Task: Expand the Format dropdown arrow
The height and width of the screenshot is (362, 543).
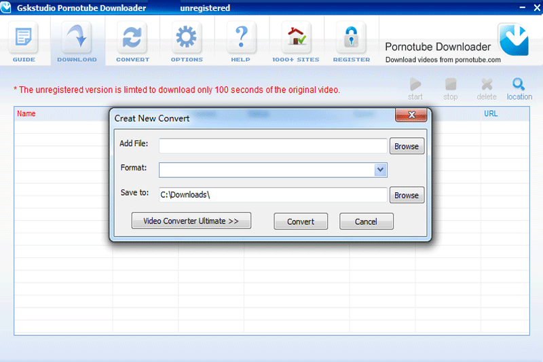Action: point(380,170)
